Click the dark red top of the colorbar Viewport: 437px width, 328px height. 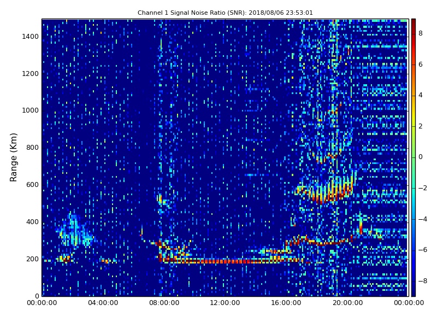(414, 21)
